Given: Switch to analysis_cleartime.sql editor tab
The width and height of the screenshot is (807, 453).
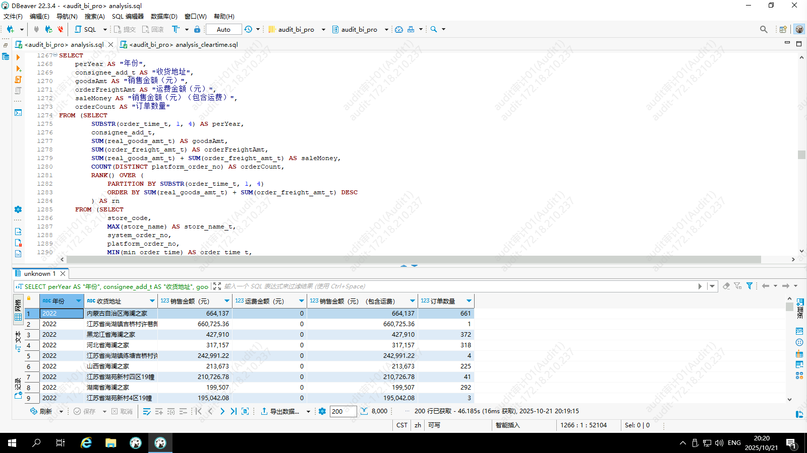Looking at the screenshot, I should pos(183,44).
